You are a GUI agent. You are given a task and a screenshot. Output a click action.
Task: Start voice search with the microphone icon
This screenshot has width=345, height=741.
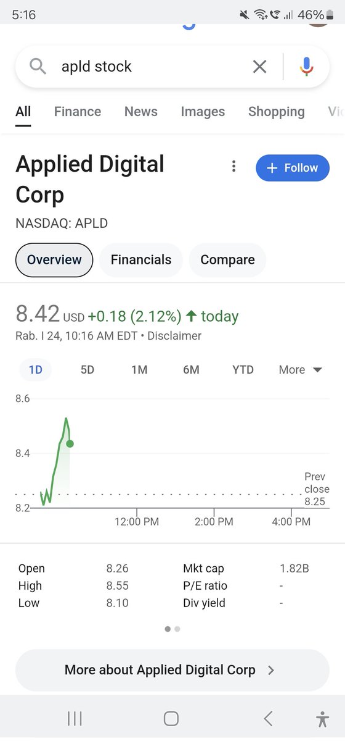(x=306, y=66)
